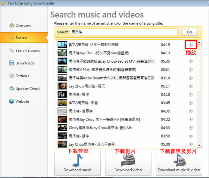Play the 04:22 Jay Chou MV preview
Viewport: 209px width, 178px height.
coord(191,119)
